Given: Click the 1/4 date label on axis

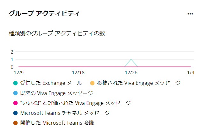Looking at the screenshot, I should 191,73.
